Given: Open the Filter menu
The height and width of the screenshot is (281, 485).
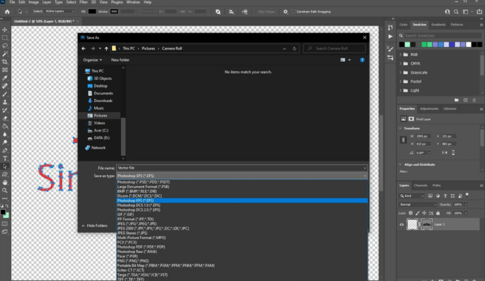Looking at the screenshot, I should 83,2.
